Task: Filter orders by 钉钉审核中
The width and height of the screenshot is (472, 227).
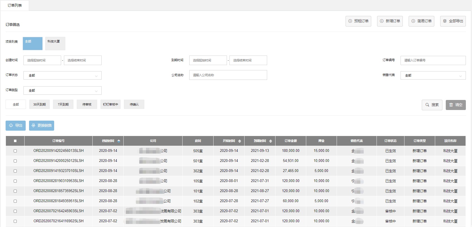Action: pyautogui.click(x=110, y=104)
